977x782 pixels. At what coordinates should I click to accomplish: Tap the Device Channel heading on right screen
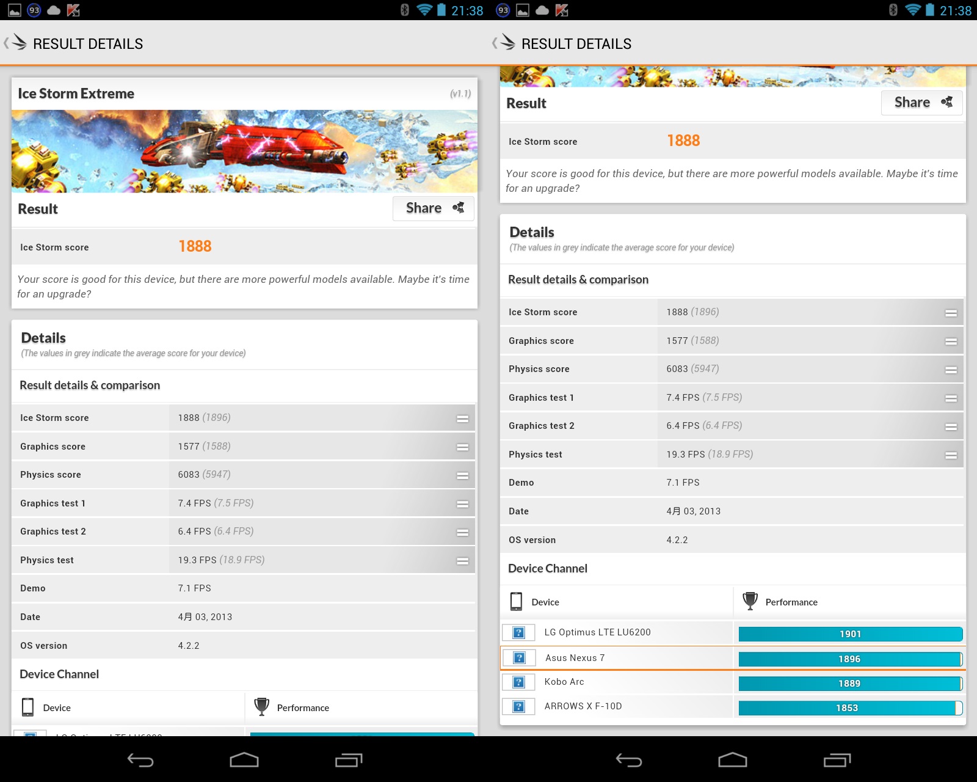[548, 568]
